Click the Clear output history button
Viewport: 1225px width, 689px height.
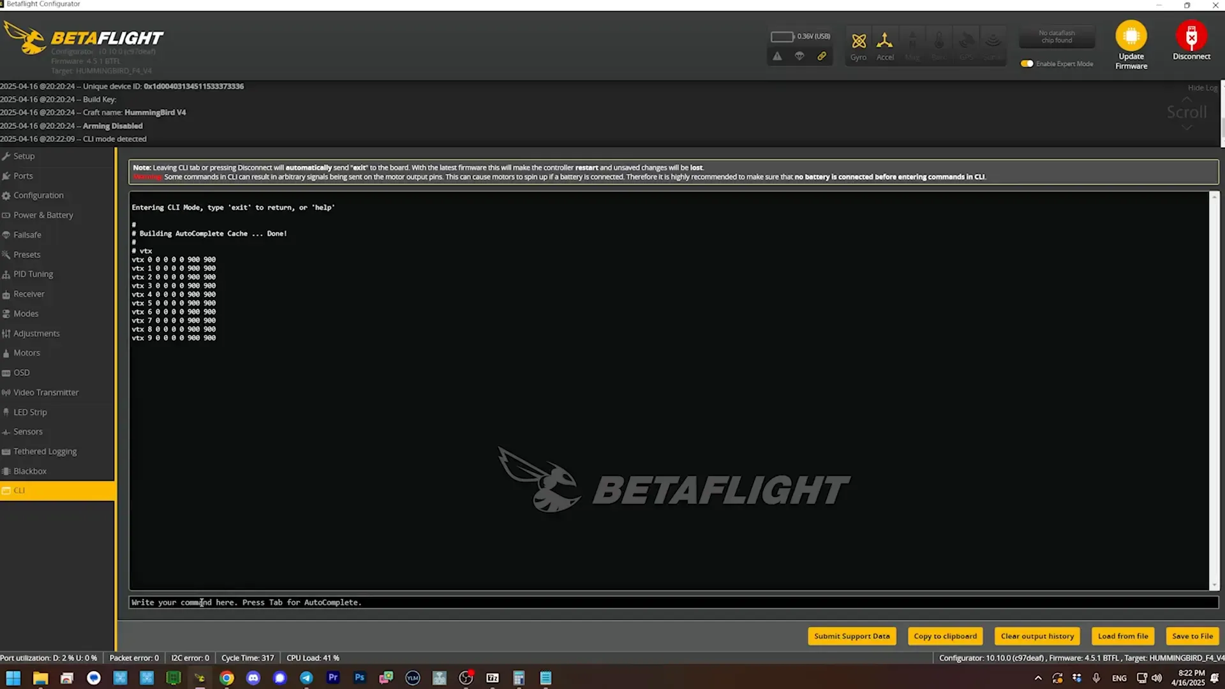(1037, 636)
